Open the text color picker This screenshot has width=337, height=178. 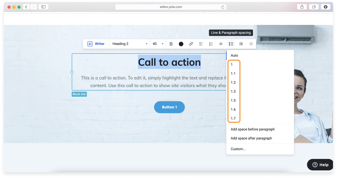click(181, 44)
